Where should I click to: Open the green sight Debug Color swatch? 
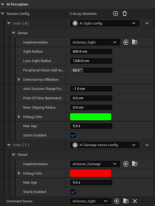point(90,117)
